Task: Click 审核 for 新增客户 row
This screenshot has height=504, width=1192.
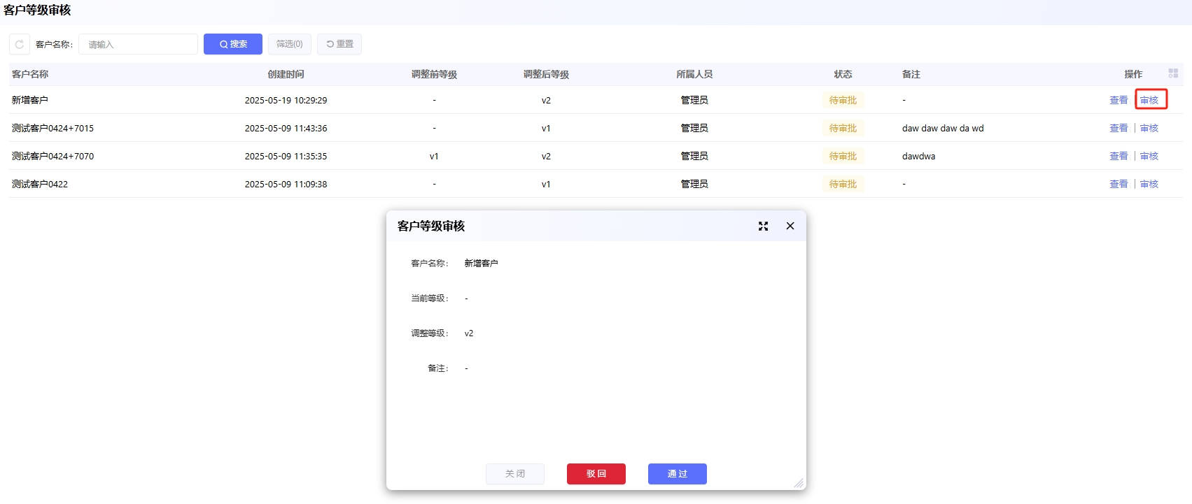Action: (1149, 100)
